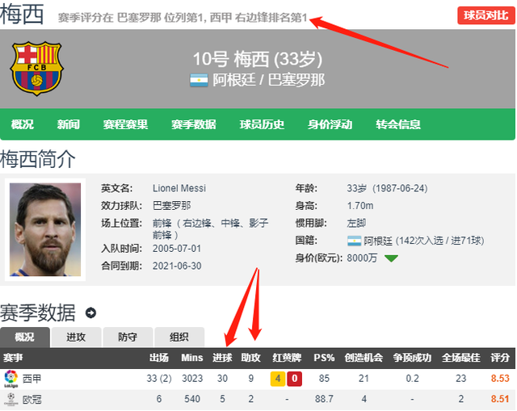
Task: Open the arrow icon next to 赛季数据 heading
Action: 90,312
